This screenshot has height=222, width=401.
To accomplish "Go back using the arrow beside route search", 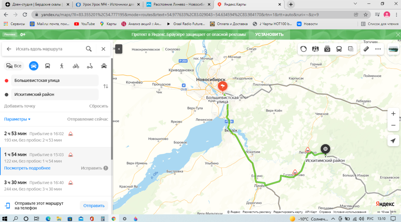I will 9,49.
